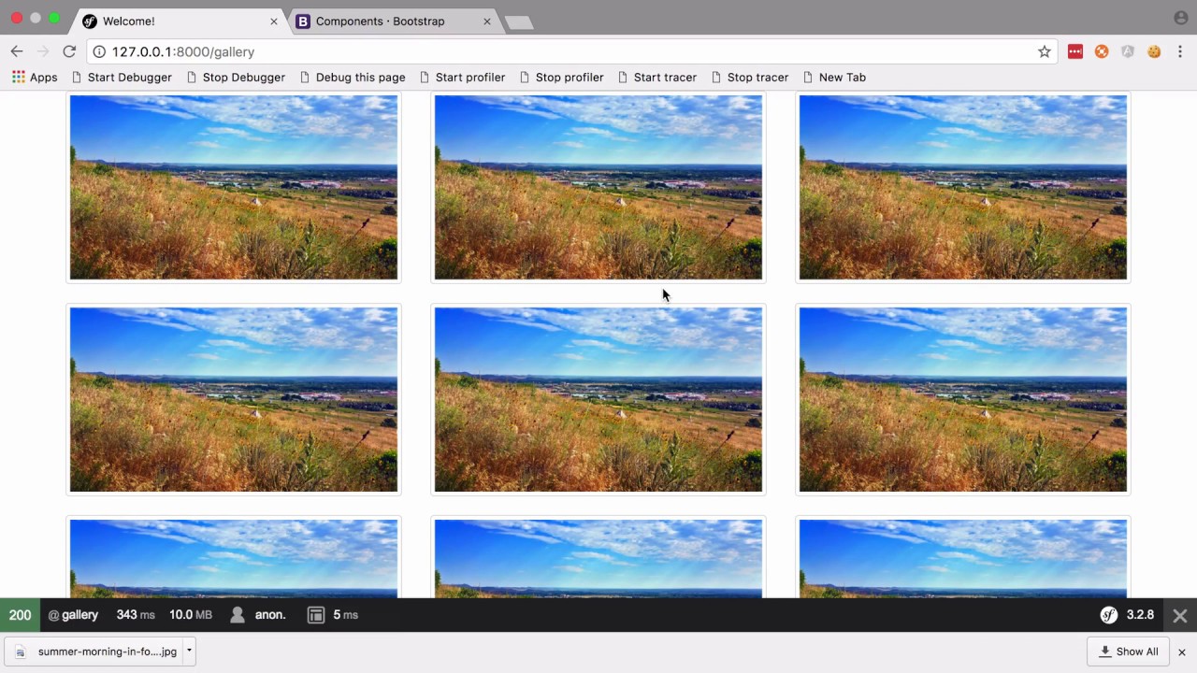Screen dimensions: 1197x673
Task: Open the orange circle extension icon
Action: pos(1102,51)
